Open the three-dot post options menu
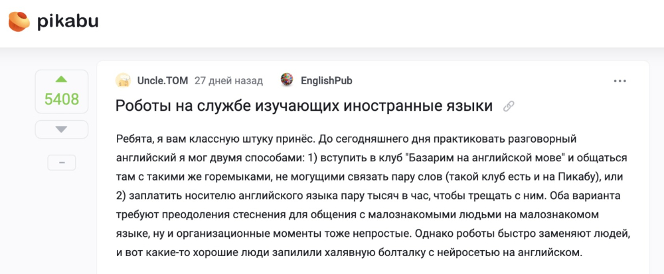664x274 pixels. (x=620, y=81)
